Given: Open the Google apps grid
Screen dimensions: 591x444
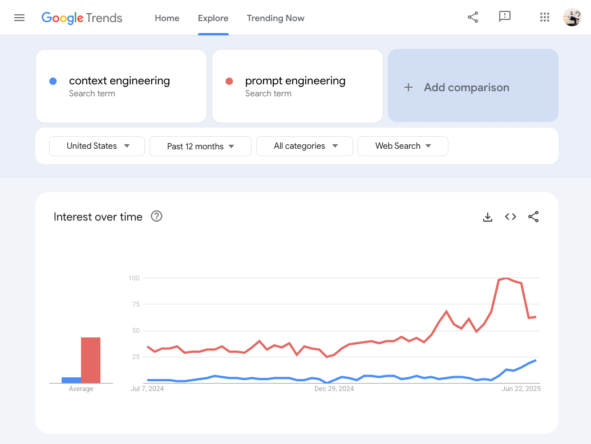Looking at the screenshot, I should click(545, 18).
